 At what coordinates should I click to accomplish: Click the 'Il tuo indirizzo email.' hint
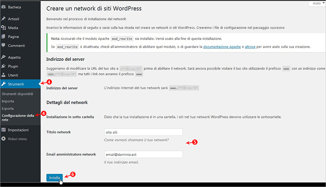122,162
